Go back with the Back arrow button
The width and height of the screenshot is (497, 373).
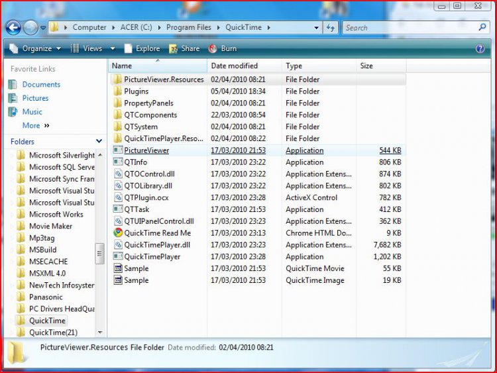click(14, 28)
